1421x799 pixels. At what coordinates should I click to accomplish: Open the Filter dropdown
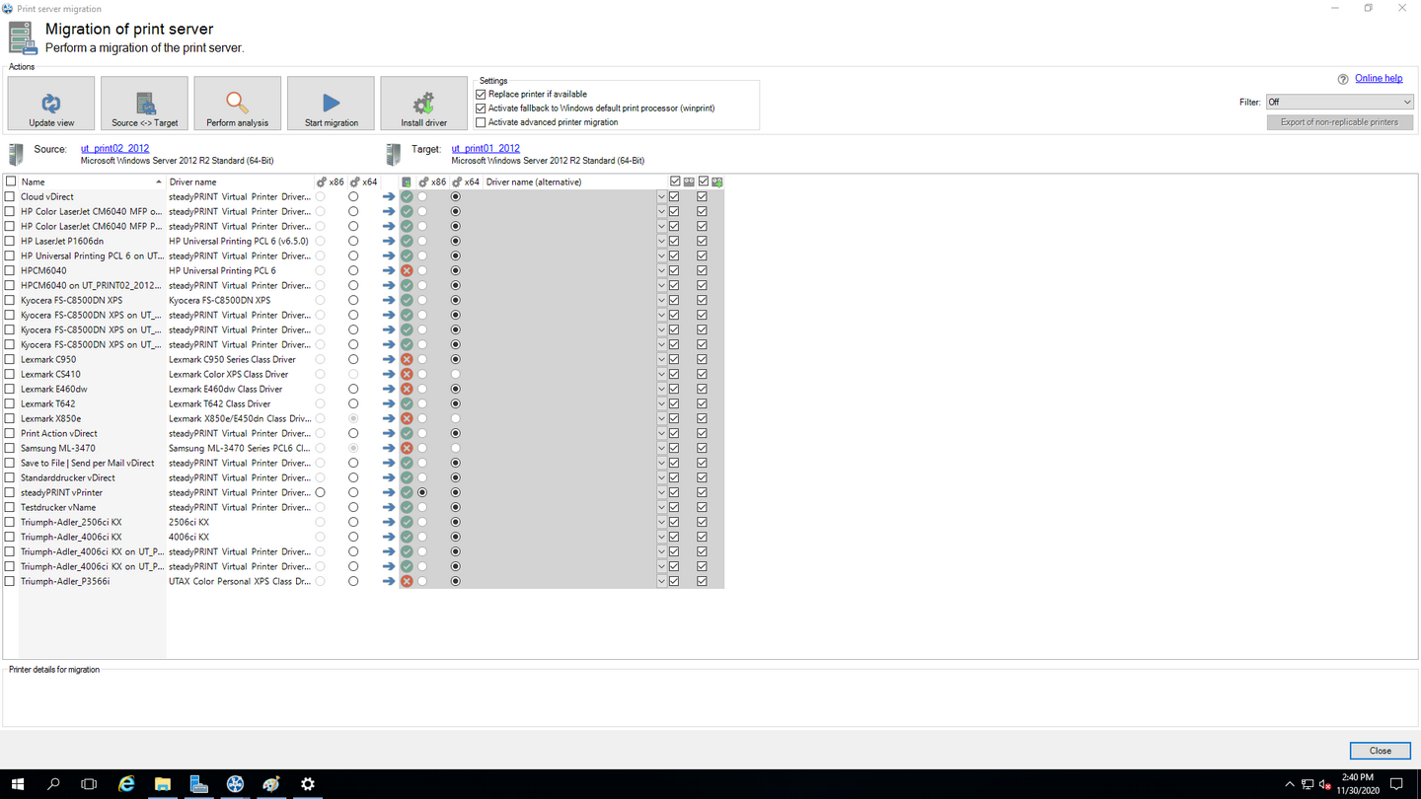point(1339,102)
